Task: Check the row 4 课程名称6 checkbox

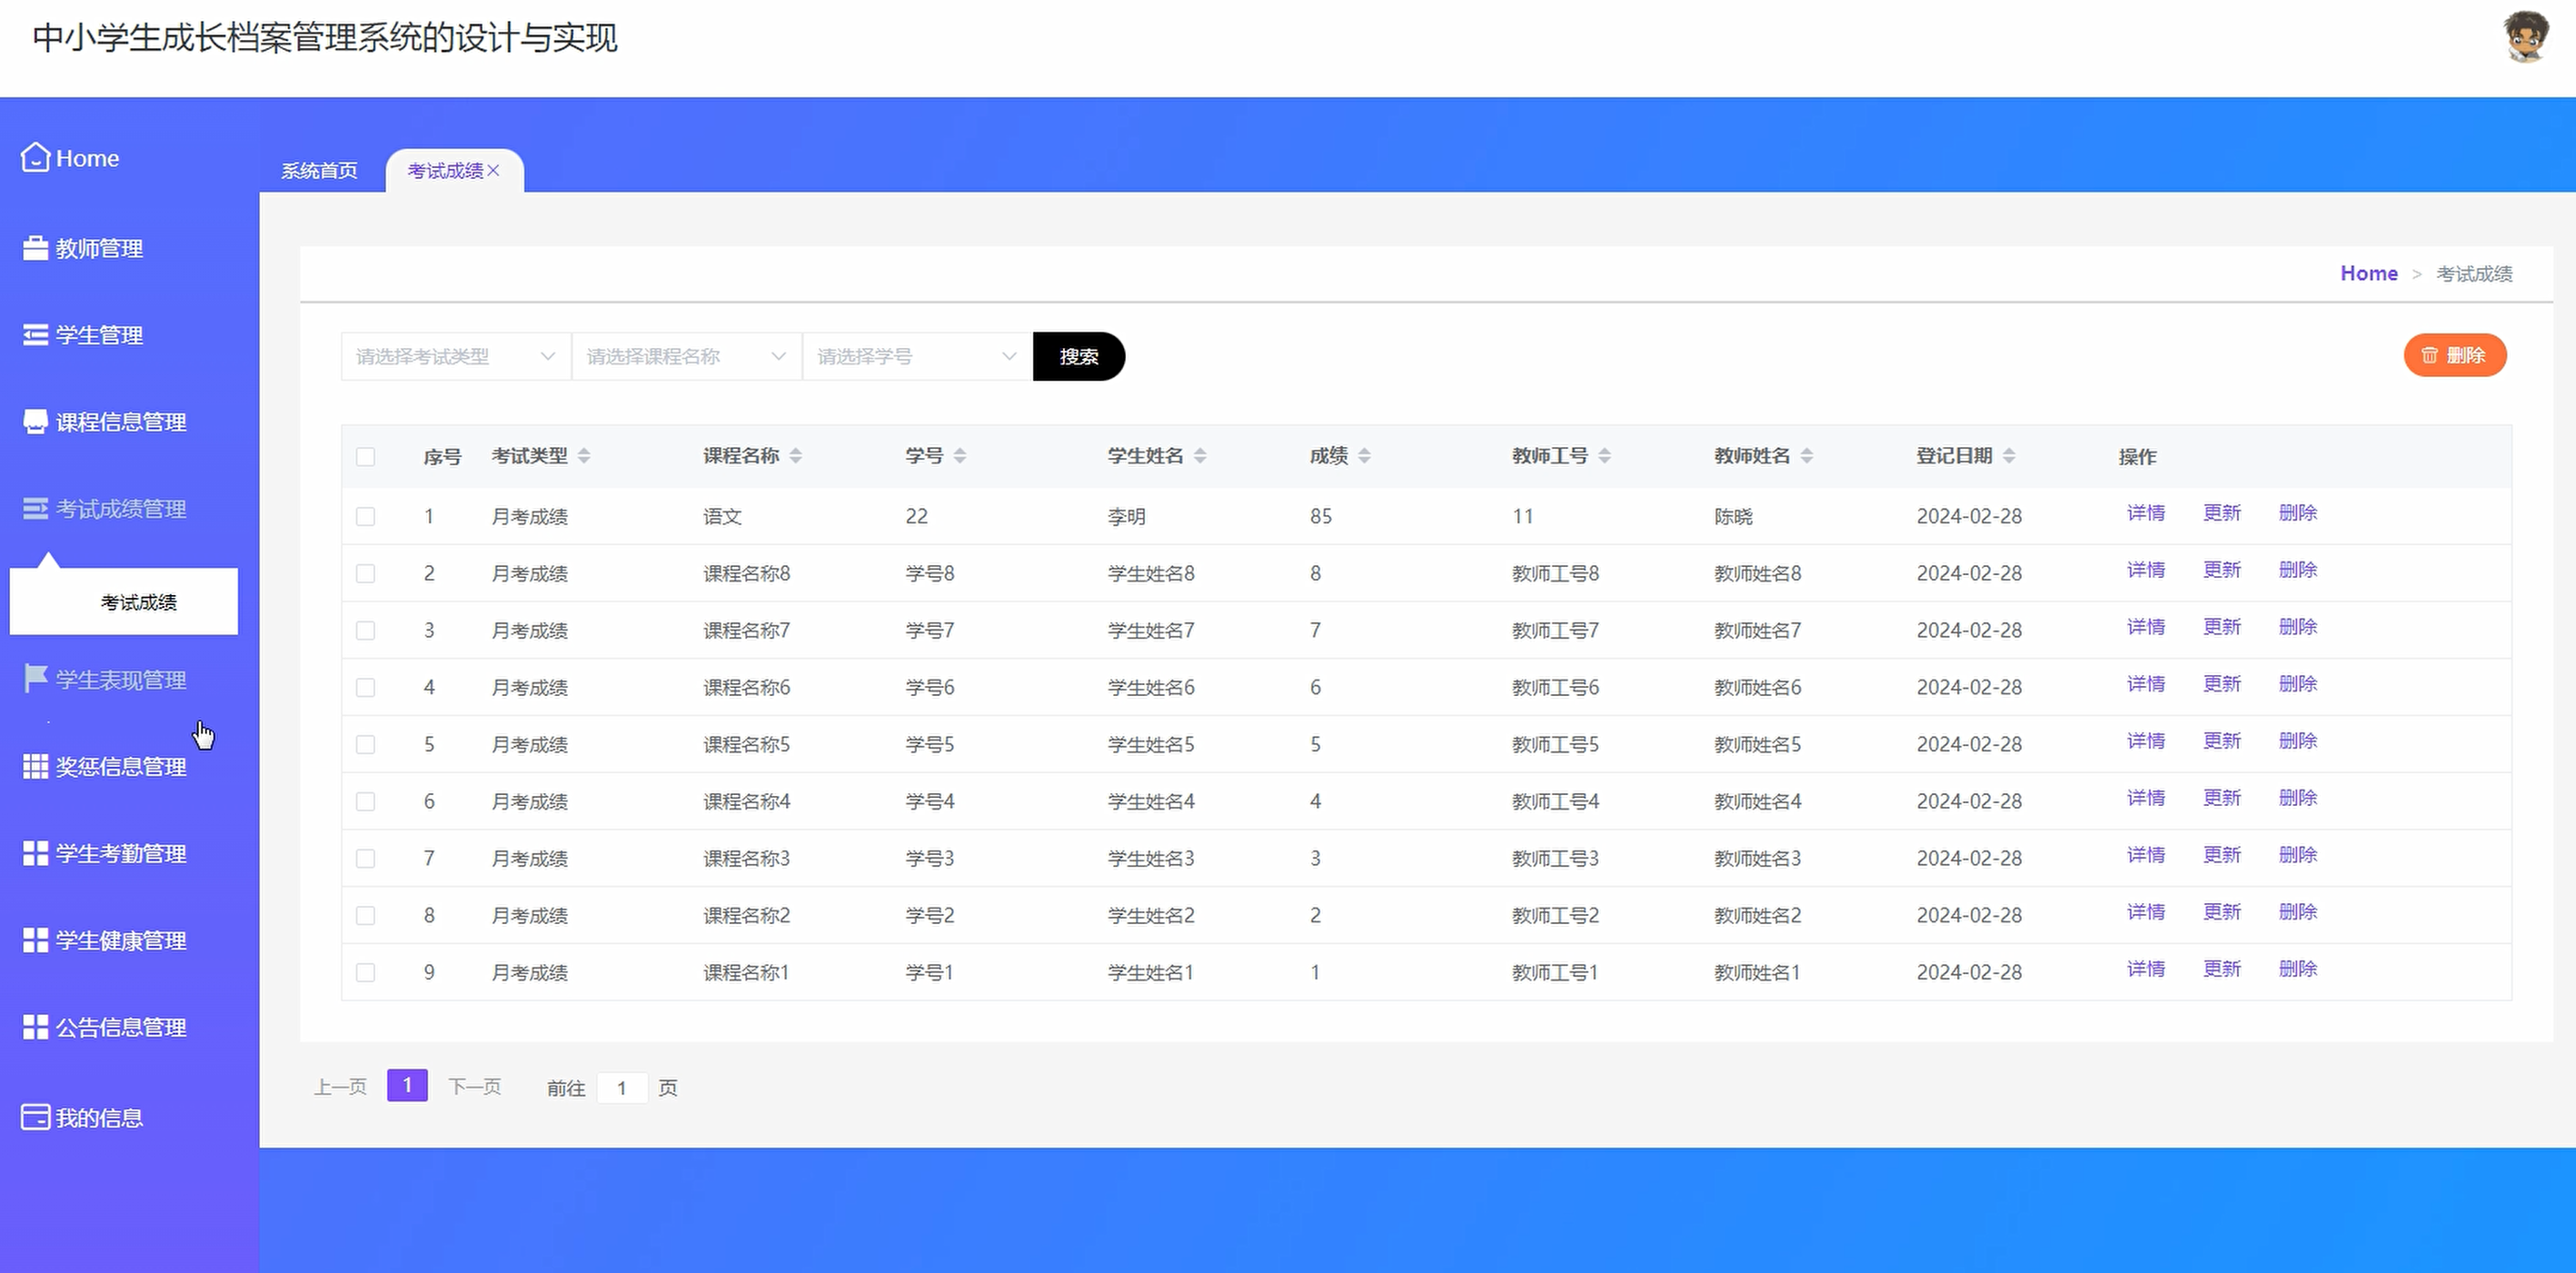Action: tap(365, 687)
